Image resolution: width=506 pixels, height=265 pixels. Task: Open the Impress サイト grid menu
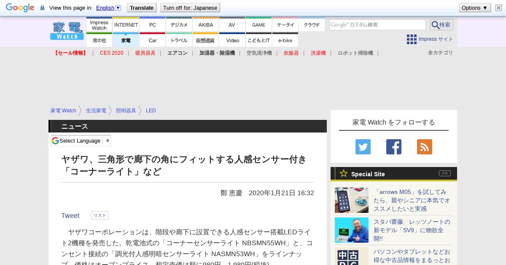tap(430, 39)
